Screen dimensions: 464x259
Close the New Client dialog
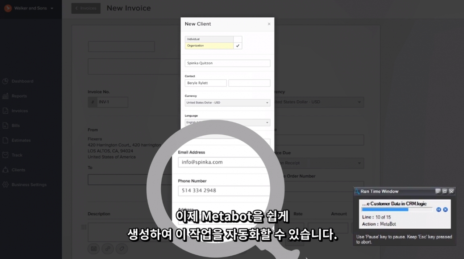tap(269, 24)
